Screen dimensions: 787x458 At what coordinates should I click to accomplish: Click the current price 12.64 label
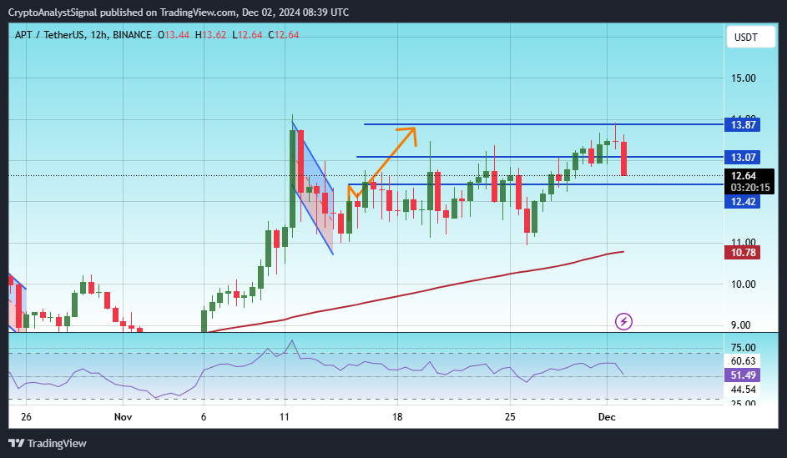[744, 175]
